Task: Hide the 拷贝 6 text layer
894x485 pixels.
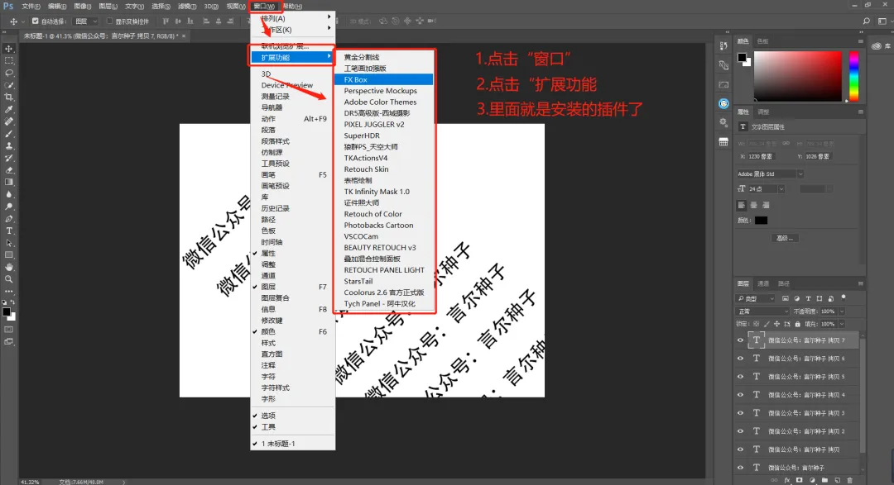Action: [740, 359]
